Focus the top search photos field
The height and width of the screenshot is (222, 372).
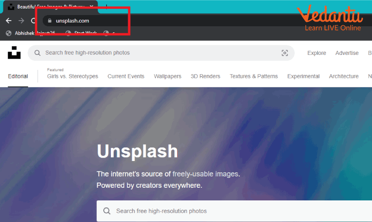pyautogui.click(x=155, y=53)
